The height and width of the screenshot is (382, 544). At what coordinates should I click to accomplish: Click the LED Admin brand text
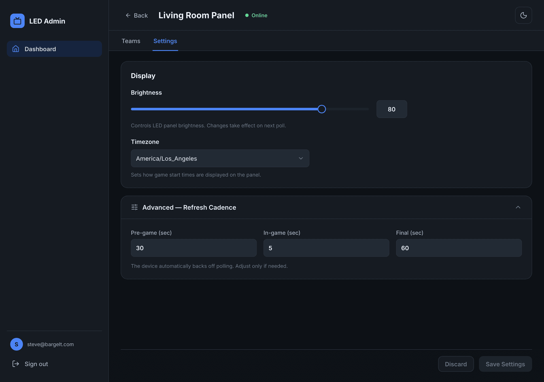pyautogui.click(x=47, y=21)
